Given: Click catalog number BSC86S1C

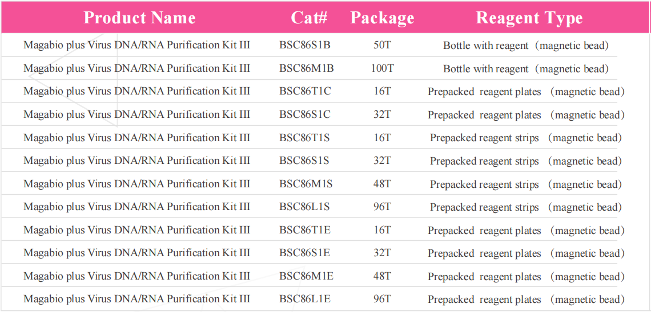Looking at the screenshot, I should [x=304, y=114].
